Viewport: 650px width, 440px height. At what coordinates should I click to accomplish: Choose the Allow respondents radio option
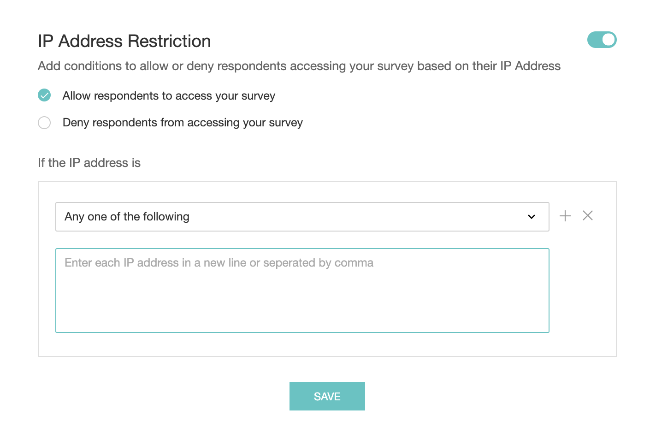(x=44, y=95)
